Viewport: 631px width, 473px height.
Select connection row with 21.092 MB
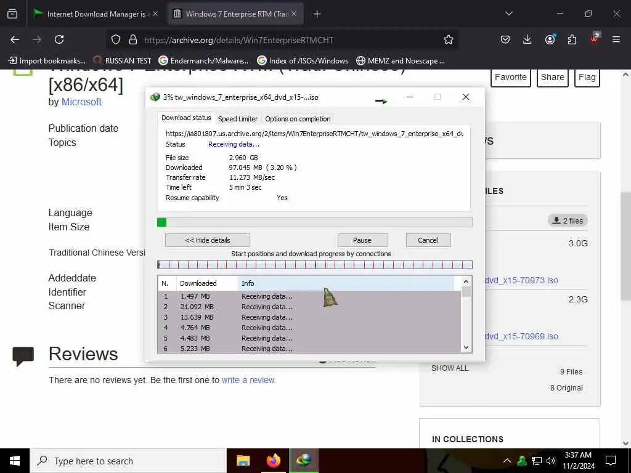[x=309, y=307]
